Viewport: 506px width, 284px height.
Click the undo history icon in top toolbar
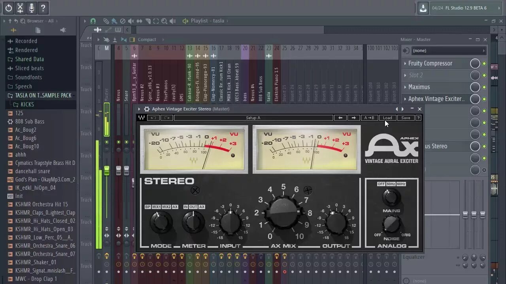point(9,8)
